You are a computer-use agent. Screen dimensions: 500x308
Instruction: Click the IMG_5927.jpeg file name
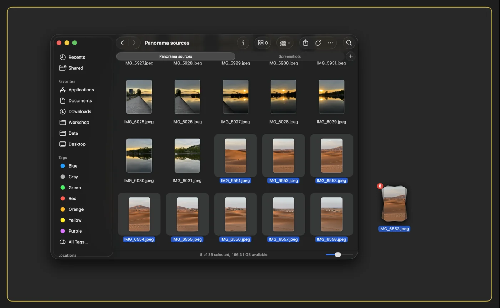(x=139, y=63)
